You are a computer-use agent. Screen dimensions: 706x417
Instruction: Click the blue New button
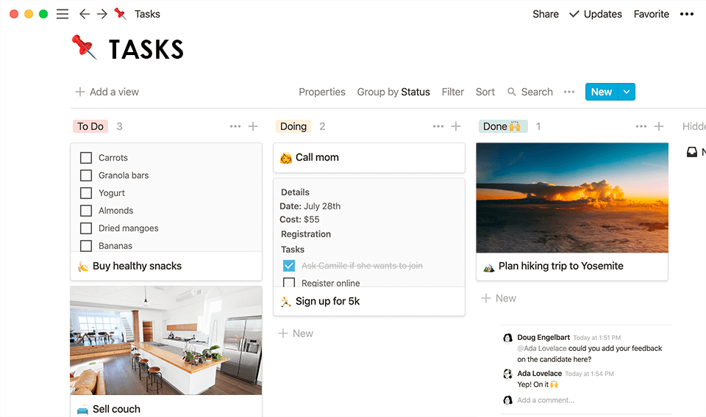click(x=602, y=92)
